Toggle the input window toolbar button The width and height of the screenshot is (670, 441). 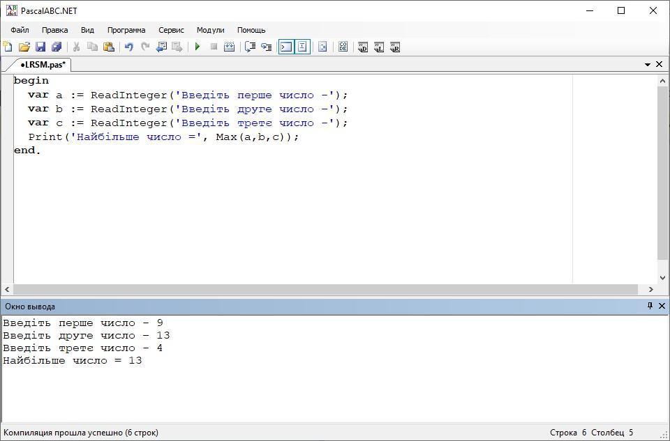[302, 47]
